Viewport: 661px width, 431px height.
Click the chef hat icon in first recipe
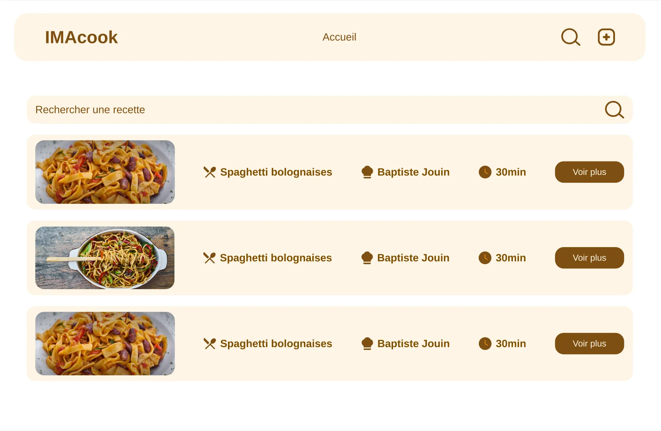[367, 172]
